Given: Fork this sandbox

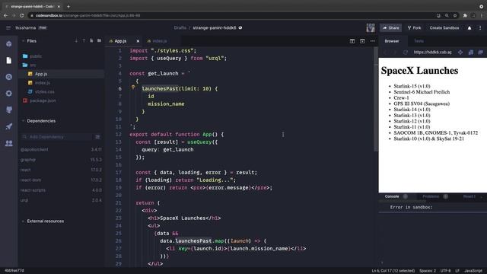Looking at the screenshot, I should click(414, 27).
